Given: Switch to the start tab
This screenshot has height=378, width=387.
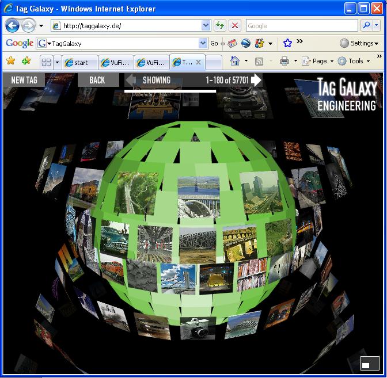Looking at the screenshot, I should tap(80, 63).
